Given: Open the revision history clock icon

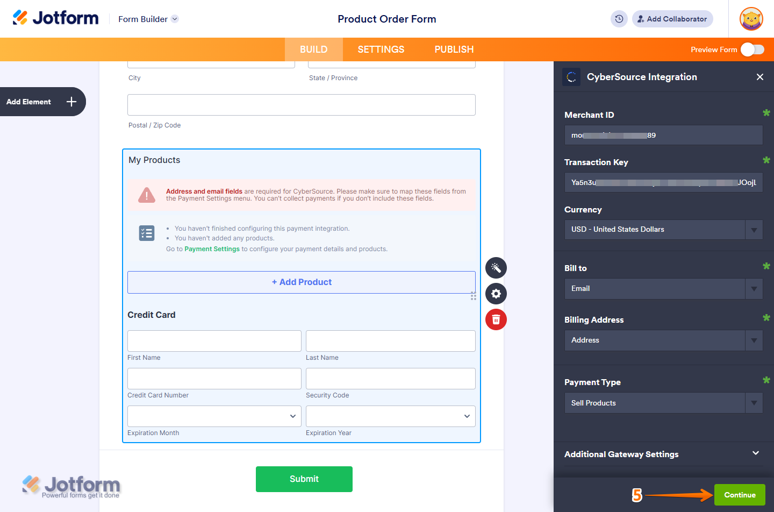Looking at the screenshot, I should pos(619,18).
